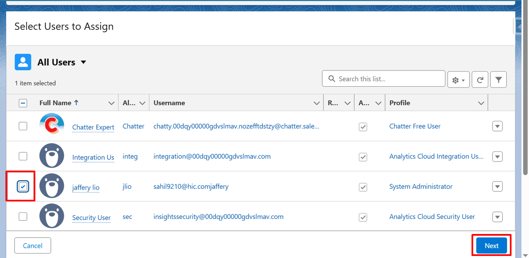Click Active checkbox in Chatter Expert row
The image size is (529, 258).
(363, 127)
